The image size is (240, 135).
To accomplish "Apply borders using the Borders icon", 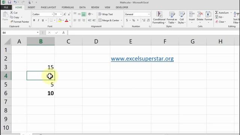I will [51, 20].
